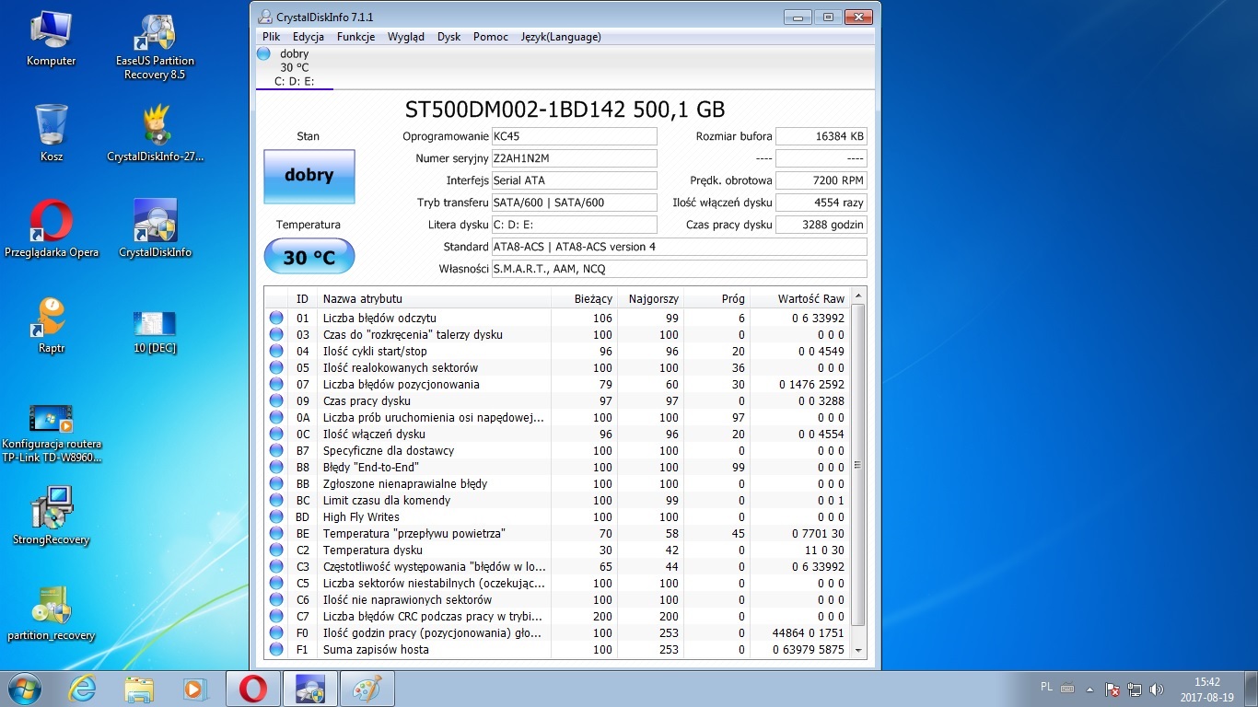Click the Własności field S.M.A.R.T., AAM, NCQ
Screen dimensions: 1258x707
pyautogui.click(x=680, y=269)
